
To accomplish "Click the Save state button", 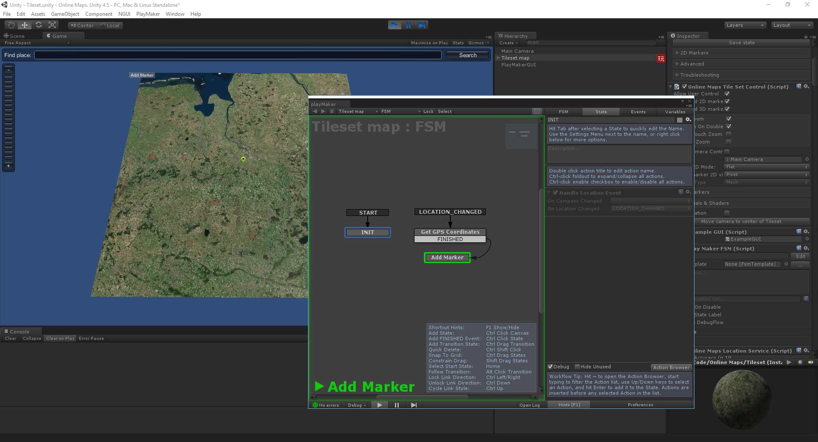I will pos(741,43).
